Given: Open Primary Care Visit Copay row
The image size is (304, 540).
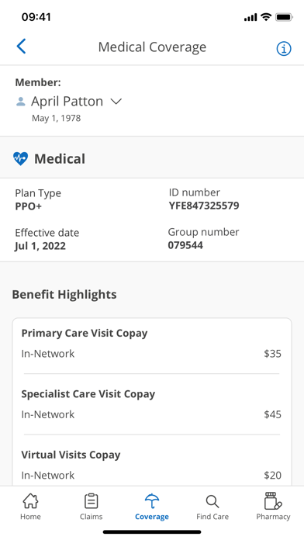Looking at the screenshot, I should coord(152,344).
